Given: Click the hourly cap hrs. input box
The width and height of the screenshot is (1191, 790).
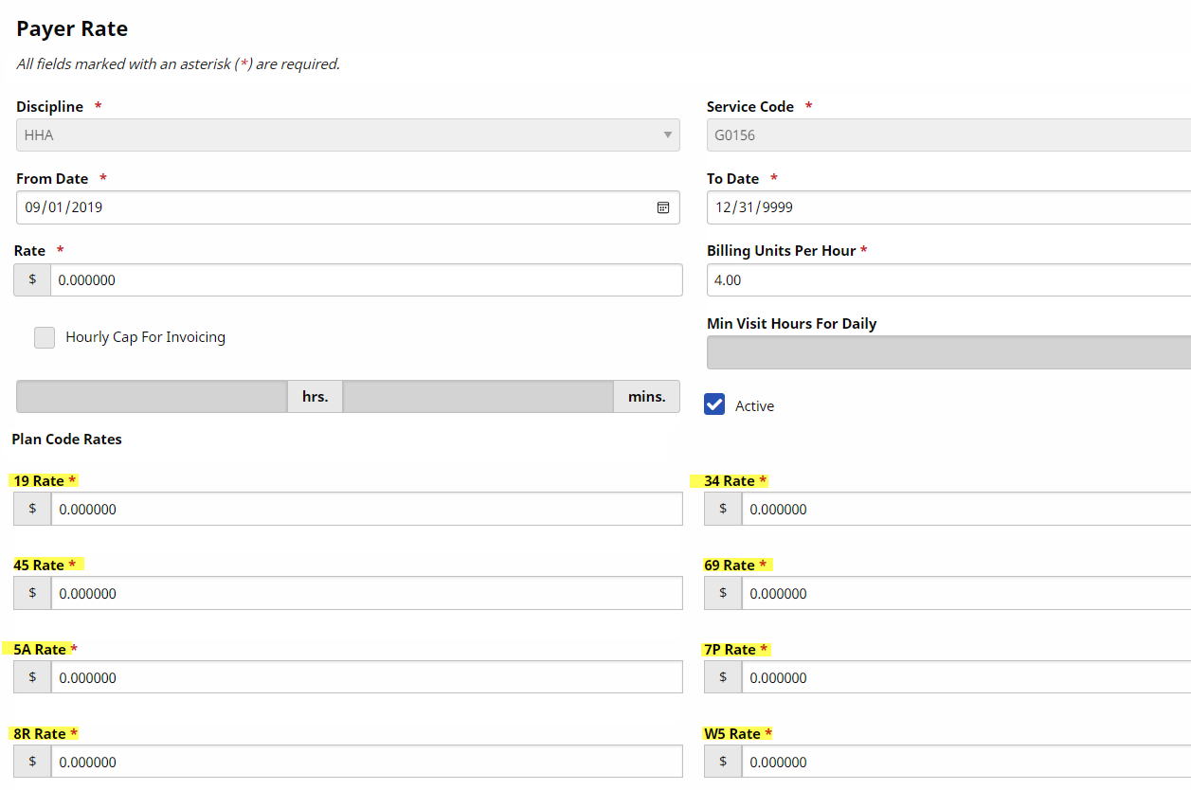Looking at the screenshot, I should [x=152, y=397].
